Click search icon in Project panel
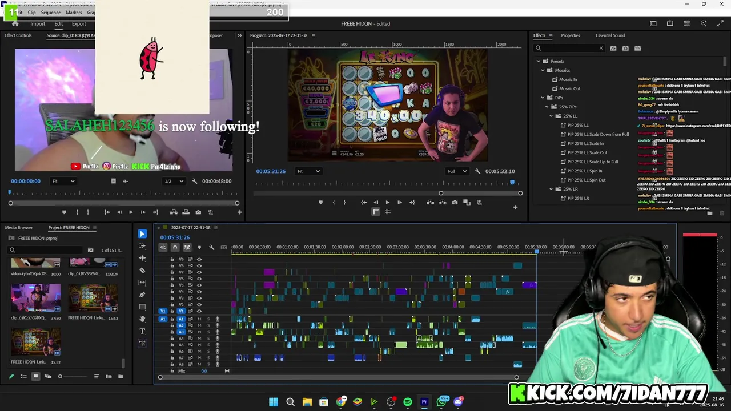 point(12,250)
